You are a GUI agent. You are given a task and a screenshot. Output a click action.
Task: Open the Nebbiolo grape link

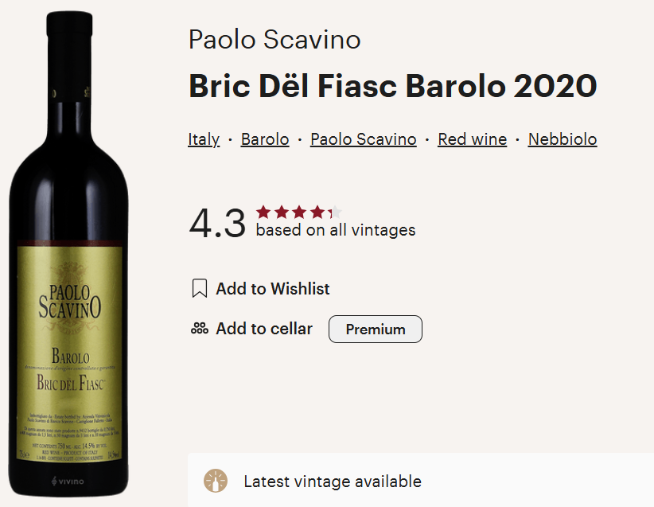(563, 139)
